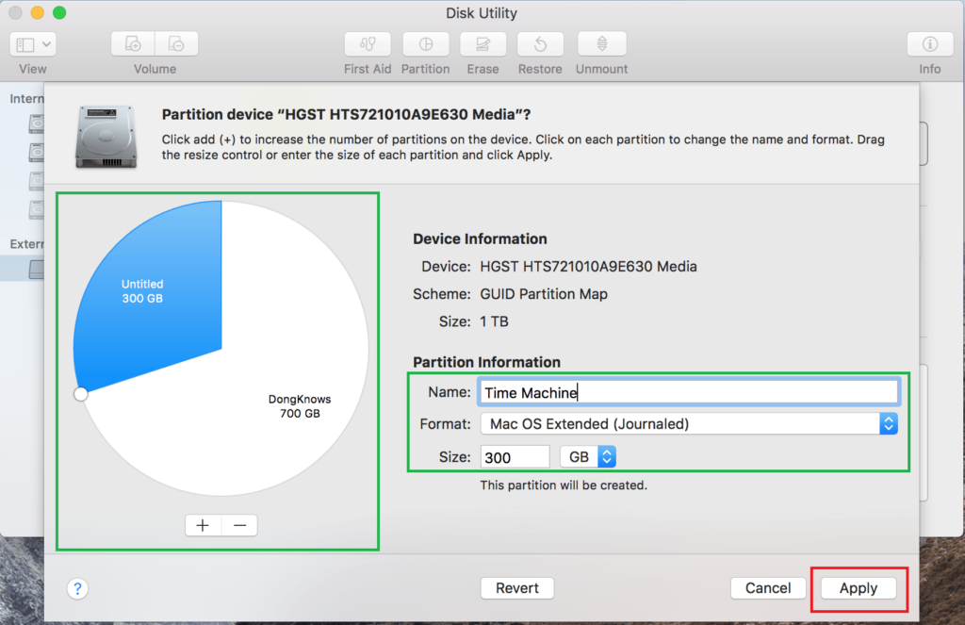This screenshot has width=965, height=625.
Task: Remove partition with minus button
Action: (239, 525)
